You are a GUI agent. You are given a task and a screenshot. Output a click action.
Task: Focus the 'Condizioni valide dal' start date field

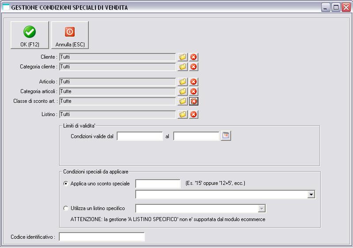(x=140, y=136)
